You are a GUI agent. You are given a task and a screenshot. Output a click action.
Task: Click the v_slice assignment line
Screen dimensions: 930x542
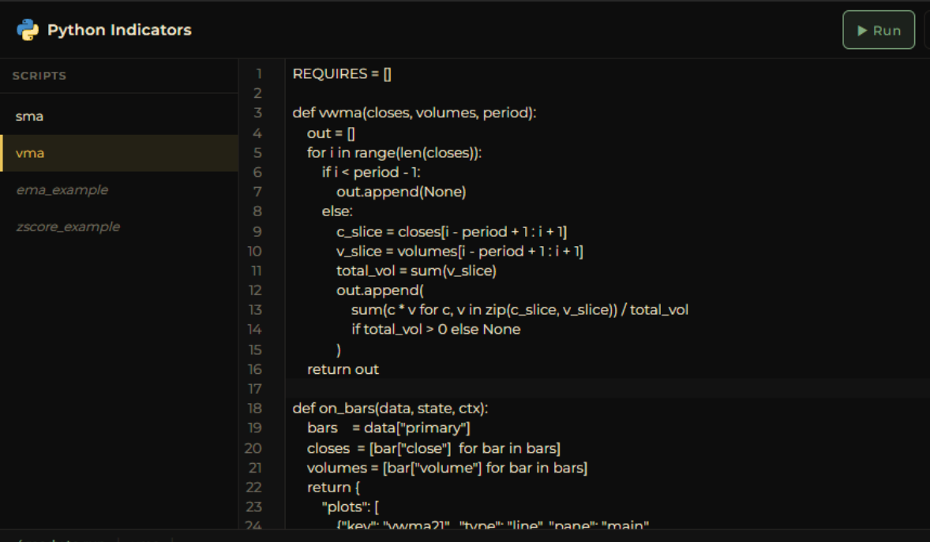459,251
